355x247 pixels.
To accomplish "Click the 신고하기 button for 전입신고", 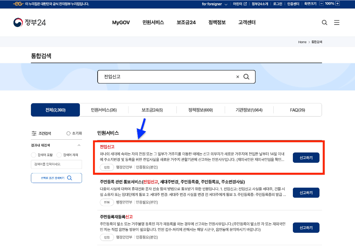I will click(306, 157).
